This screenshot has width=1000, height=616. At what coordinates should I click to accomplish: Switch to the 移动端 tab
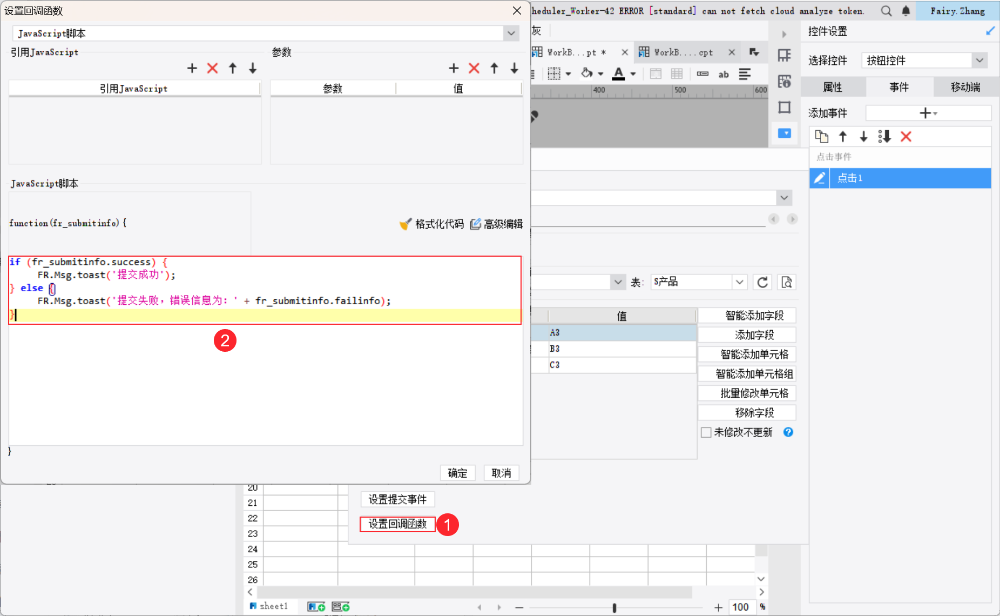tap(965, 87)
